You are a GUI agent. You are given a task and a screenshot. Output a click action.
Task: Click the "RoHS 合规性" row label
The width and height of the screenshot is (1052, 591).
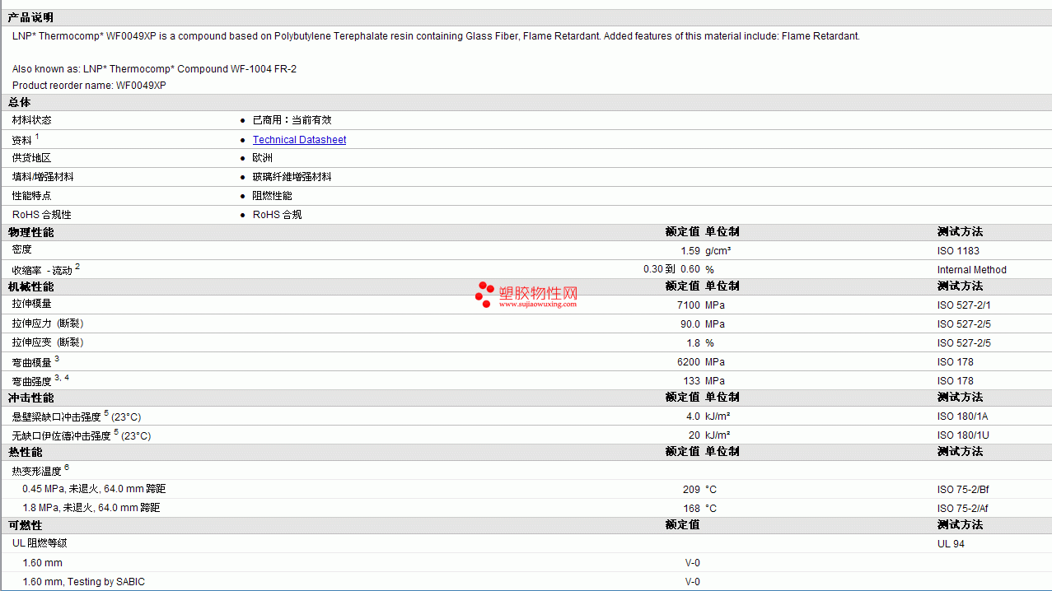click(42, 215)
